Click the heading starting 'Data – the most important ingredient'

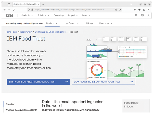(73, 104)
